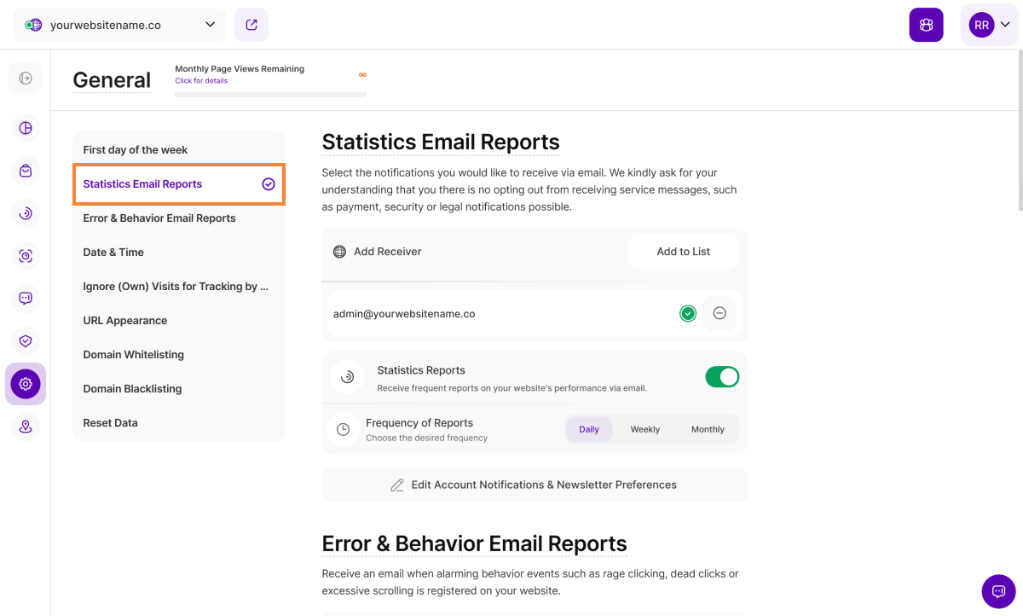Viewport: 1023px width, 616px height.
Task: Select Weekly report frequency
Action: coord(644,429)
